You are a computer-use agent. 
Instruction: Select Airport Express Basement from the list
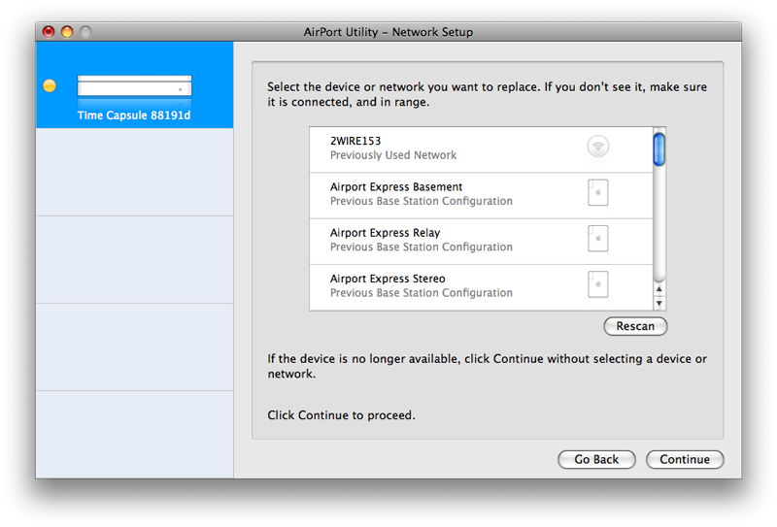coord(481,196)
